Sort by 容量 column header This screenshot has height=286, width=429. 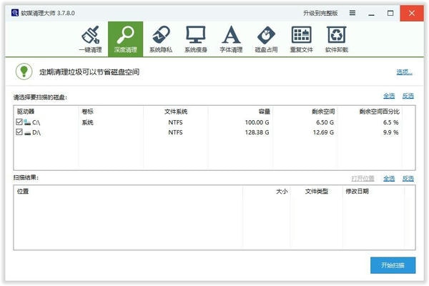pyautogui.click(x=240, y=112)
